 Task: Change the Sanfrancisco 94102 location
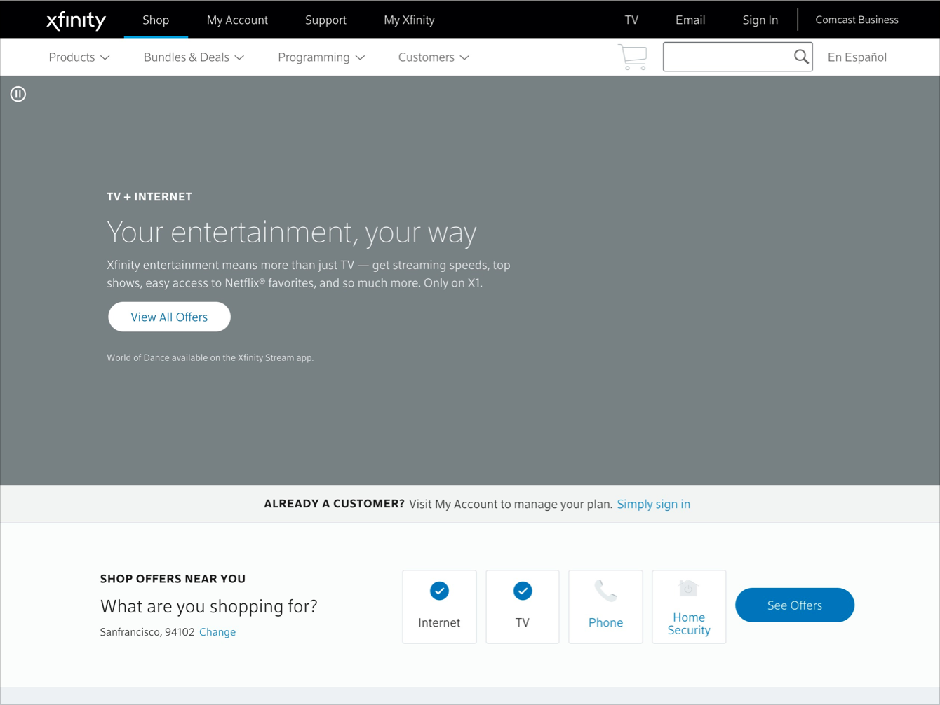(217, 632)
